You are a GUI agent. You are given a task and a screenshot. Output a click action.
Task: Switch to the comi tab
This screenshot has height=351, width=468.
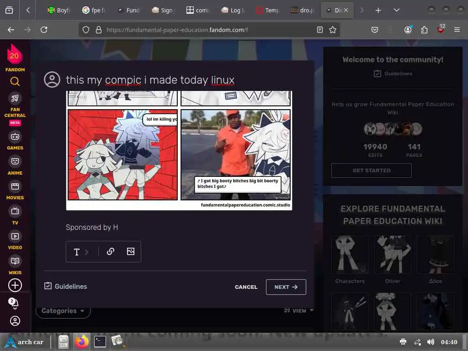pyautogui.click(x=197, y=11)
